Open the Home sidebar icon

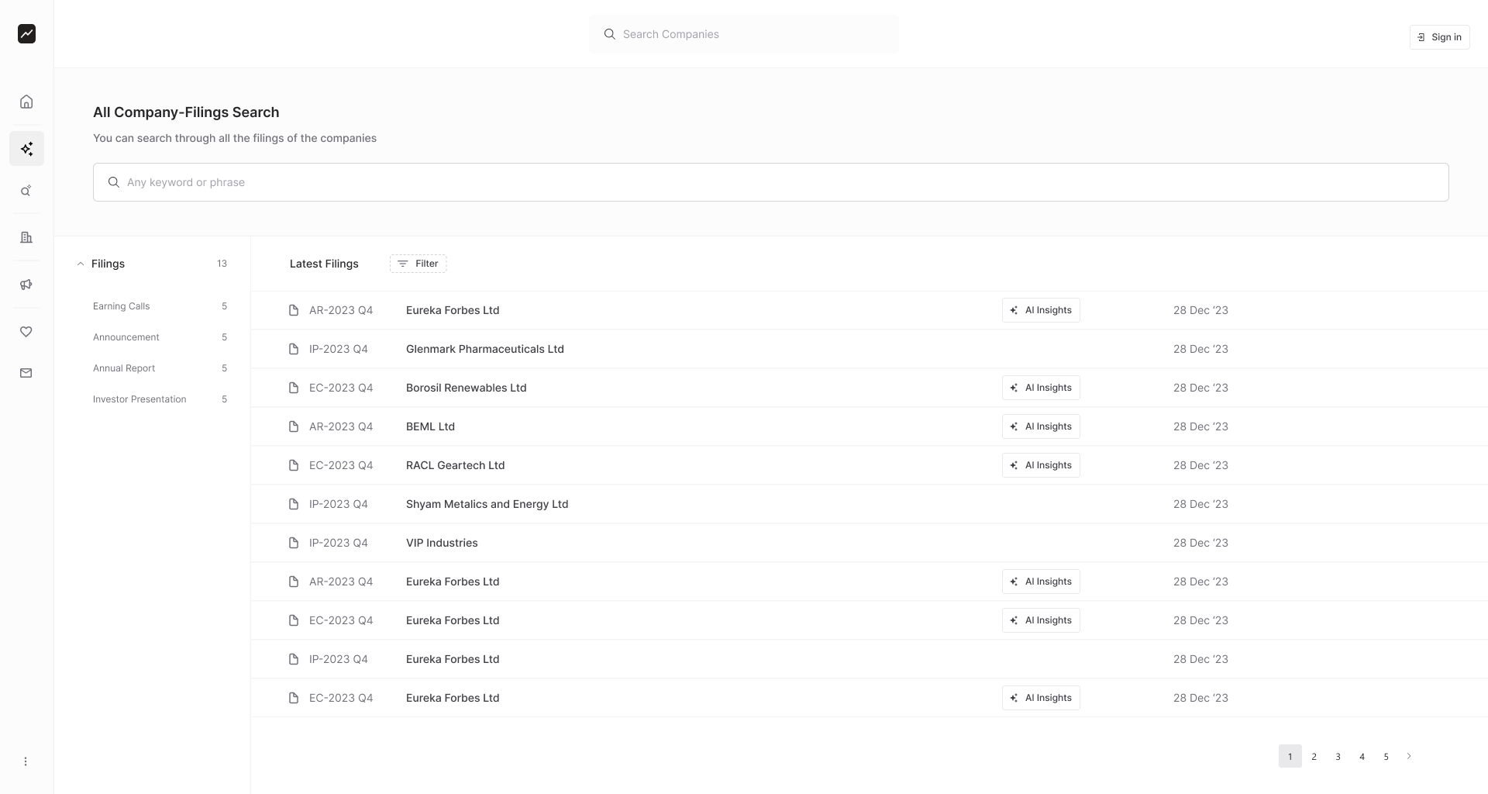(26, 102)
